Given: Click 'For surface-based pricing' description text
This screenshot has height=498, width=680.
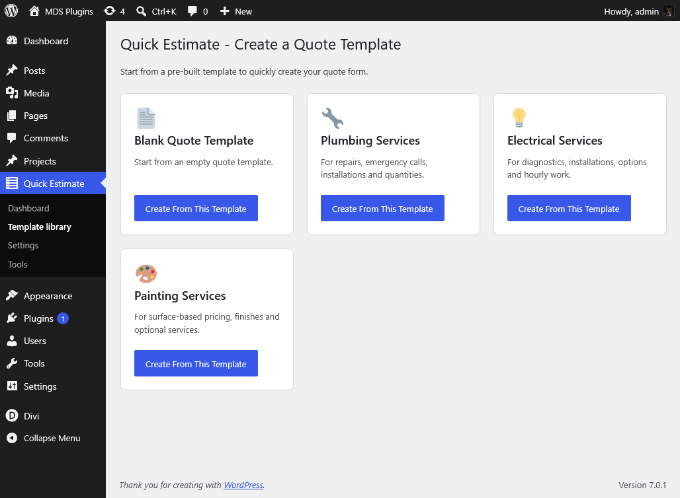Looking at the screenshot, I should click(x=207, y=323).
